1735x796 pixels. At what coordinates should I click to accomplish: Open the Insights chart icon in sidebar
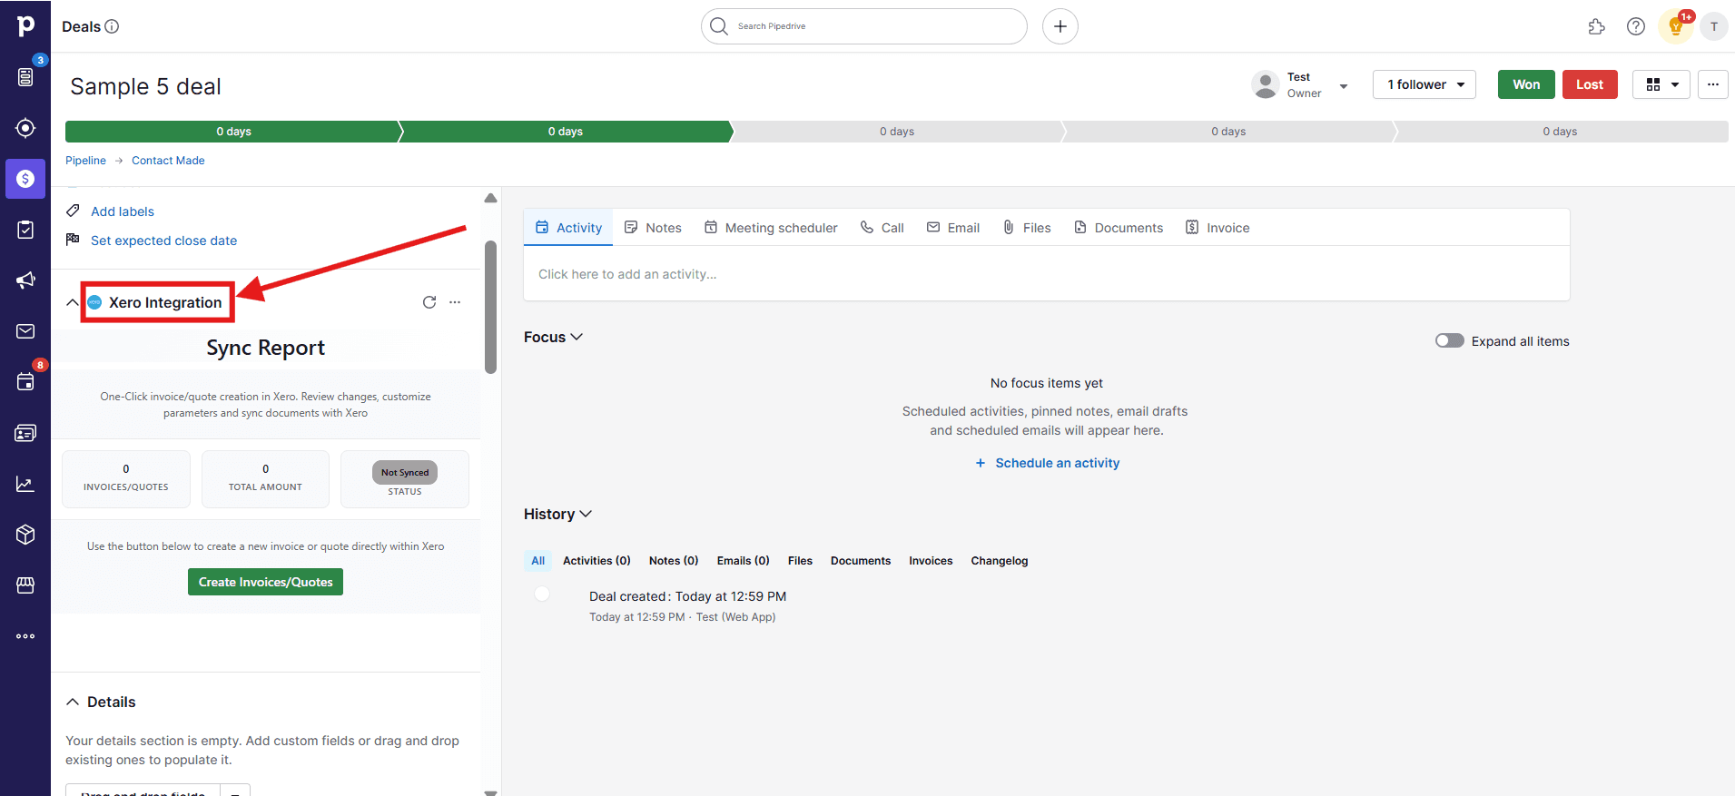(x=25, y=484)
